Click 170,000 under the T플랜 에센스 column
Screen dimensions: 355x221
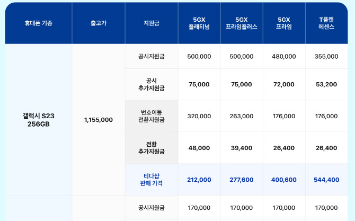click(x=326, y=208)
